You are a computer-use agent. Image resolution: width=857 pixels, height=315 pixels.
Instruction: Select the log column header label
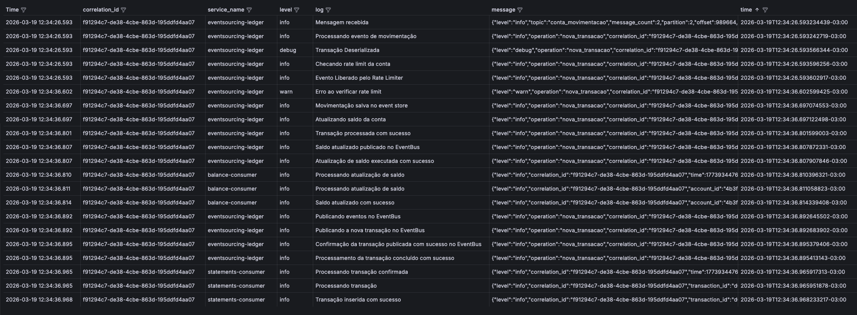click(319, 10)
